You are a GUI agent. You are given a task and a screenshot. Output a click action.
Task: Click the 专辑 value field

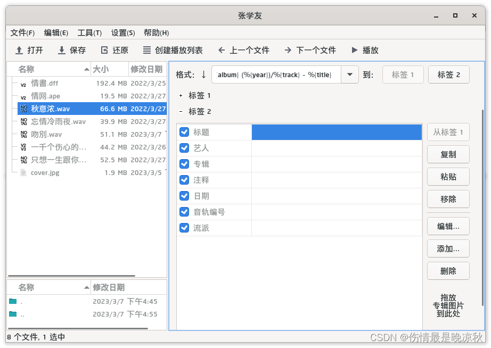click(x=337, y=164)
